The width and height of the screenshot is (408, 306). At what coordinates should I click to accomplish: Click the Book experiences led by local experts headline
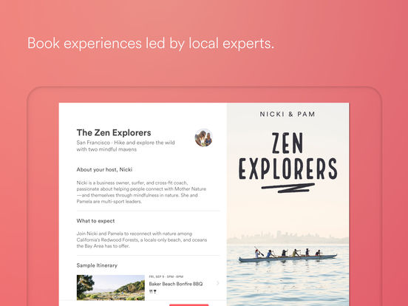[x=151, y=43]
